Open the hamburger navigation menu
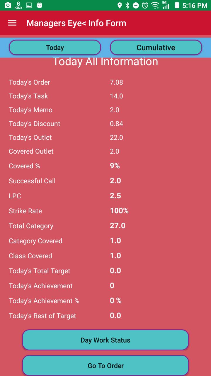Screen dimensions: 211x376 (x=12, y=23)
